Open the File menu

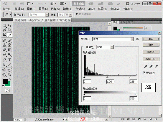pyautogui.click(x=7, y=9)
